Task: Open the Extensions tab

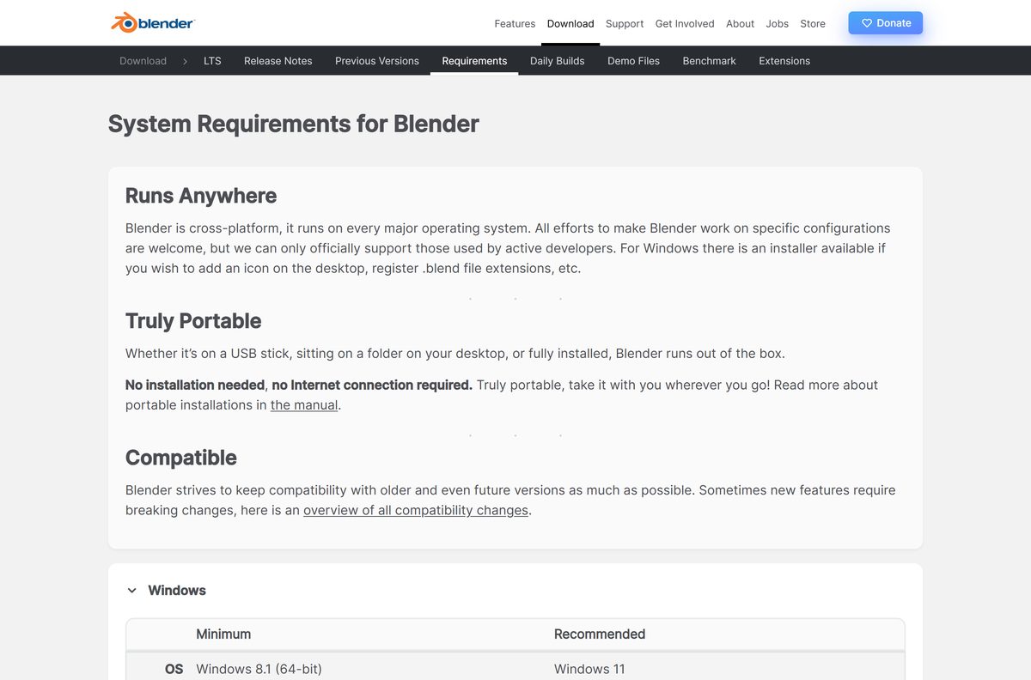Action: point(784,61)
